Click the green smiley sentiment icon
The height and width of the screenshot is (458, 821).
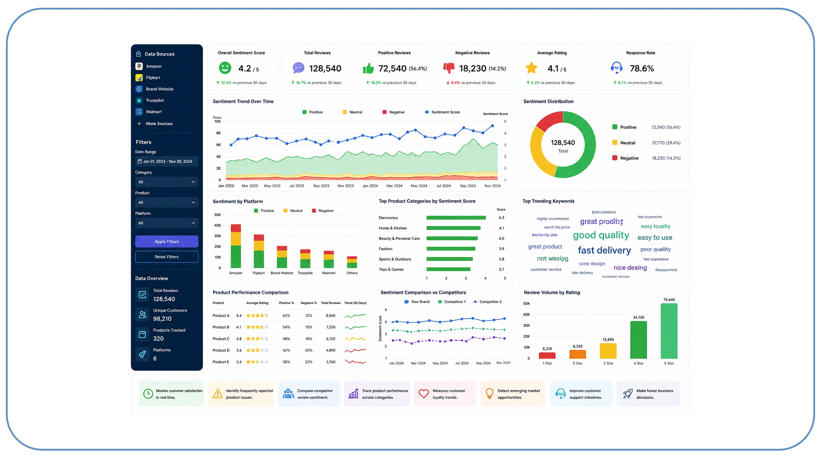click(x=225, y=68)
